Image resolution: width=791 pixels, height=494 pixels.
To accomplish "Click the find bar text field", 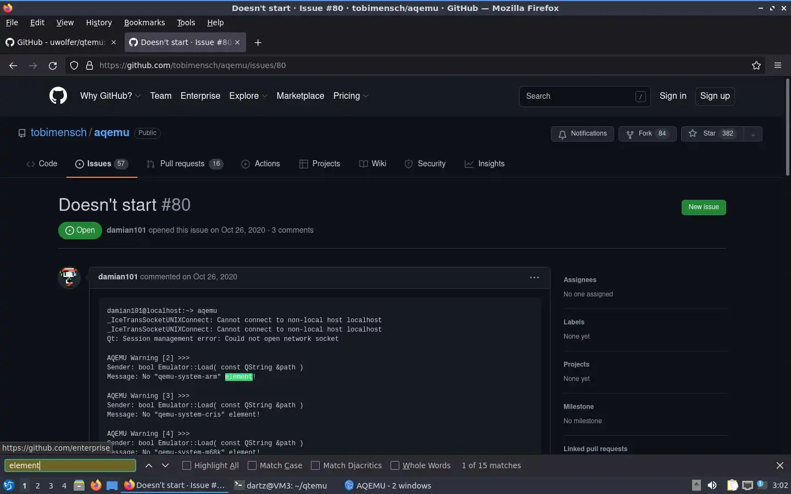I will point(70,465).
